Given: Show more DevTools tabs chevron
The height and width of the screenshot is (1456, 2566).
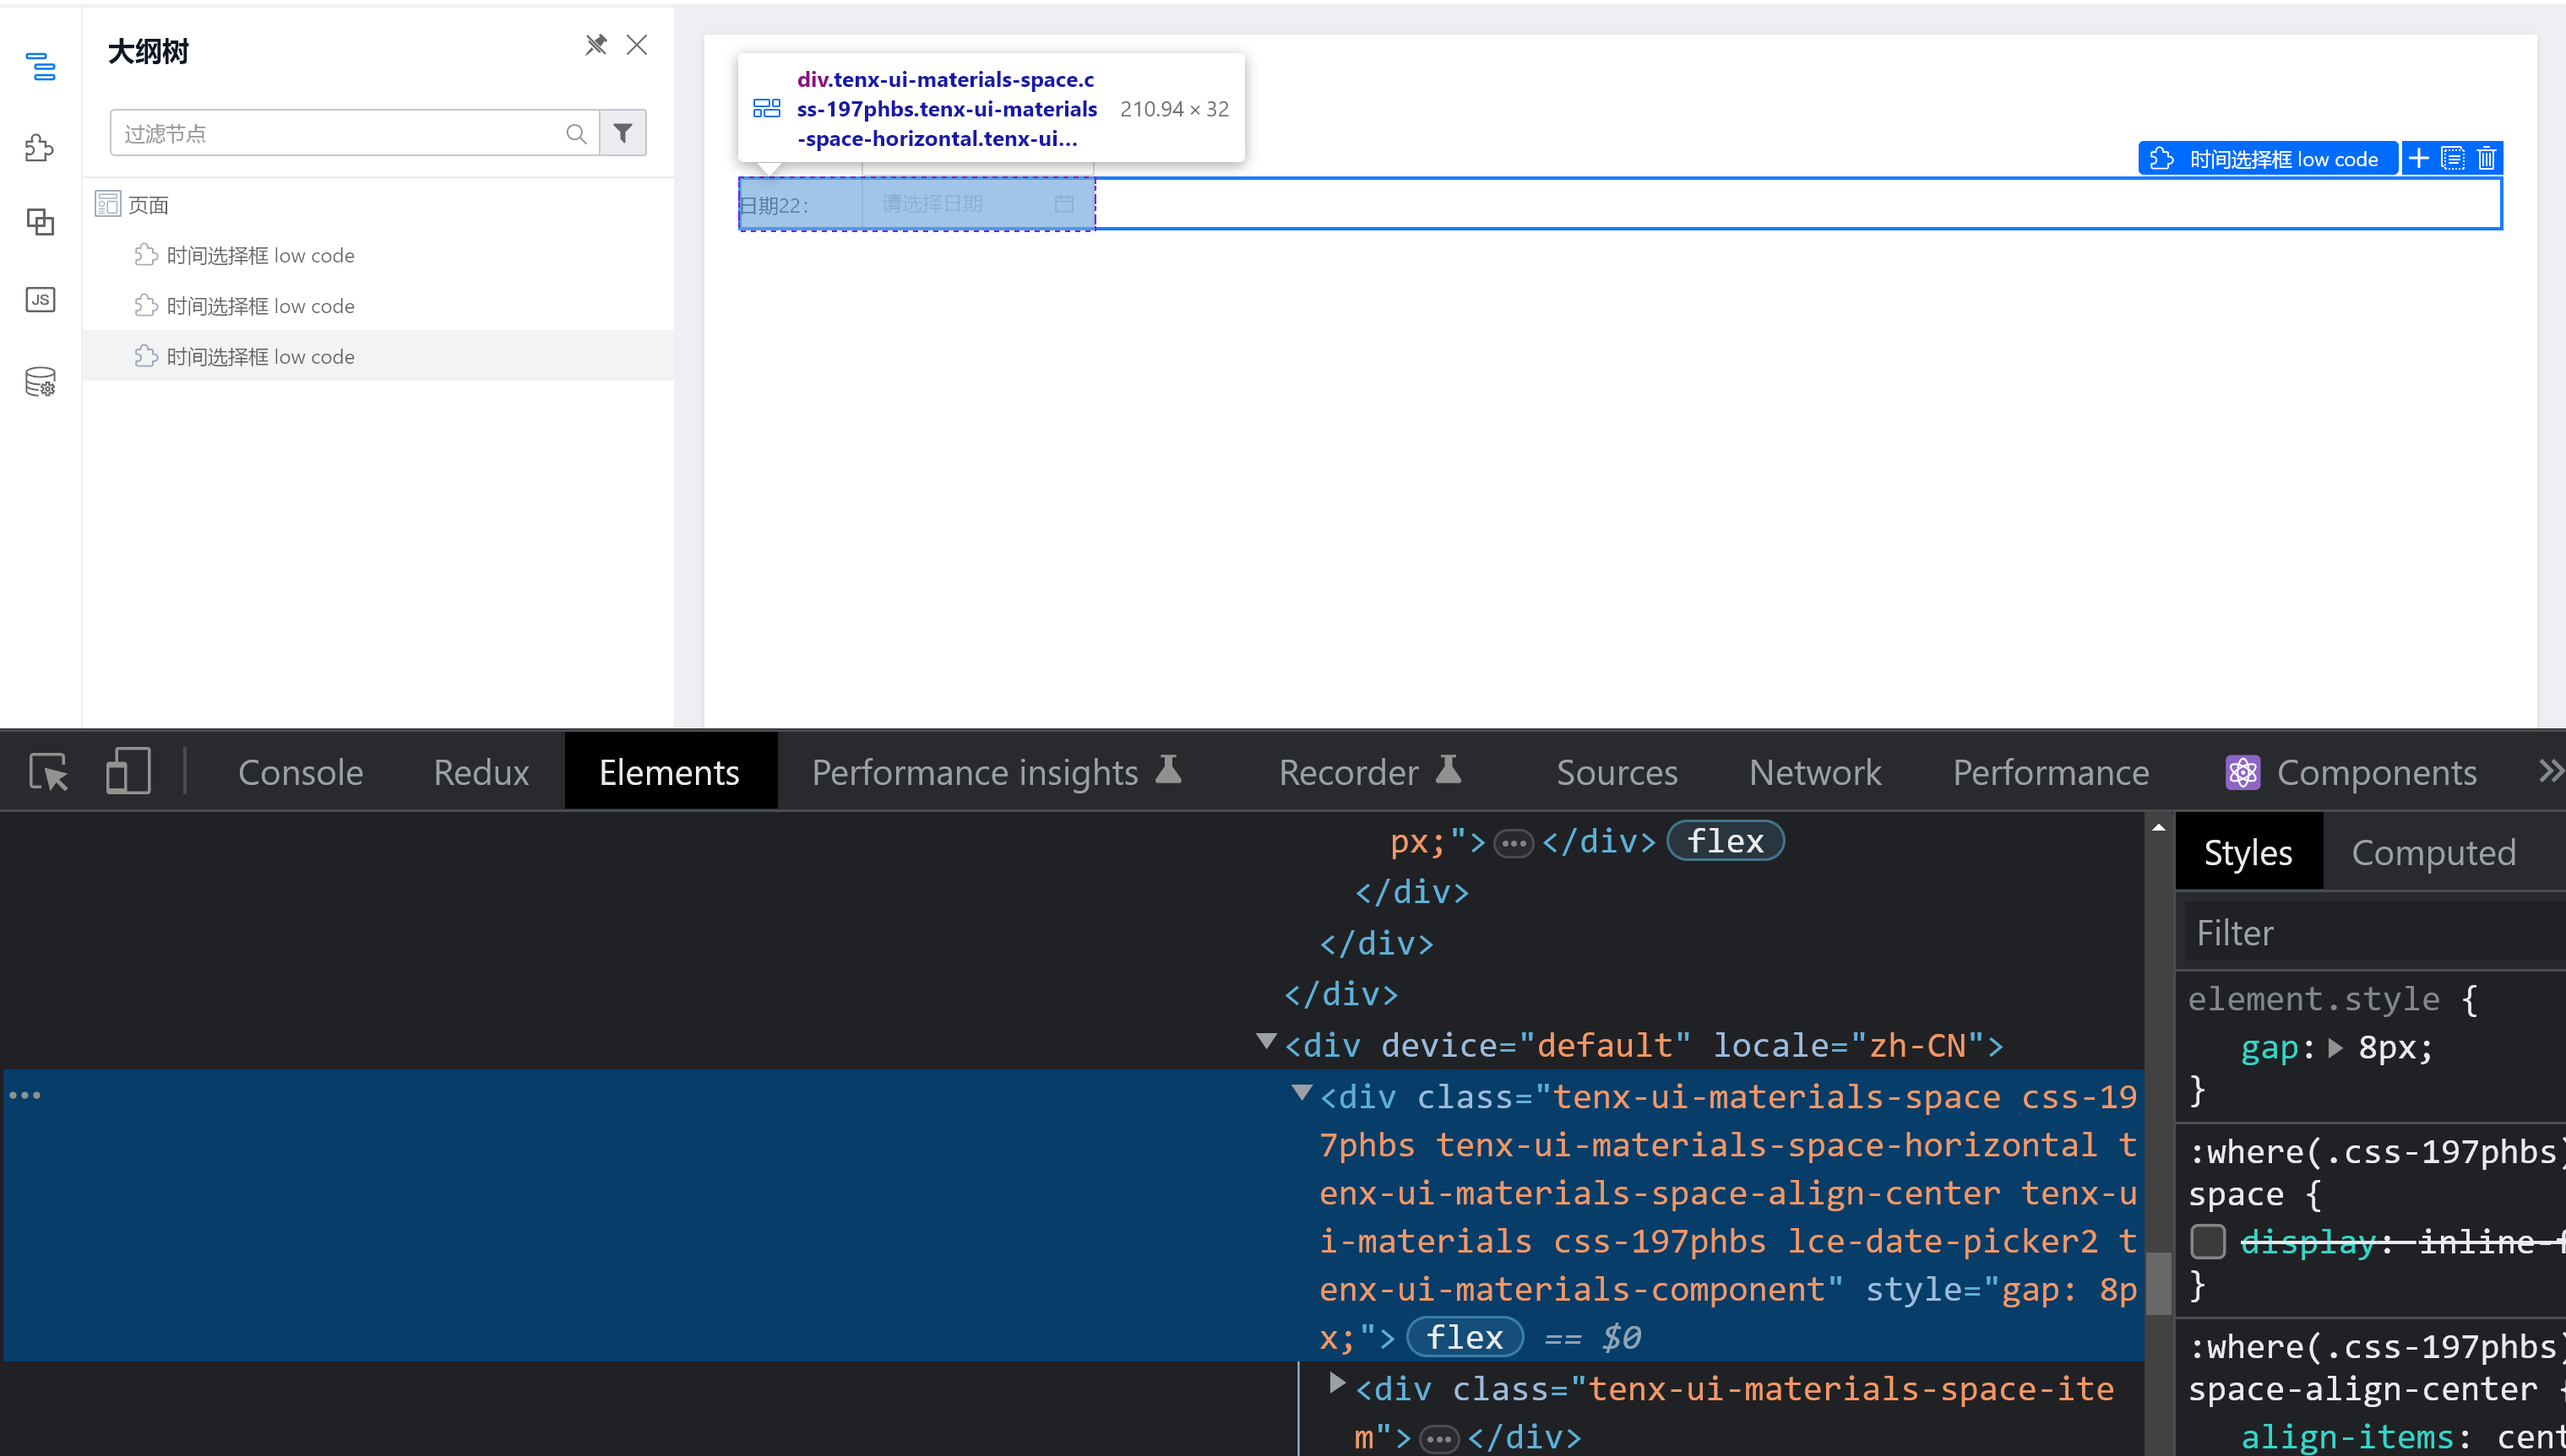Looking at the screenshot, I should pyautogui.click(x=2549, y=772).
